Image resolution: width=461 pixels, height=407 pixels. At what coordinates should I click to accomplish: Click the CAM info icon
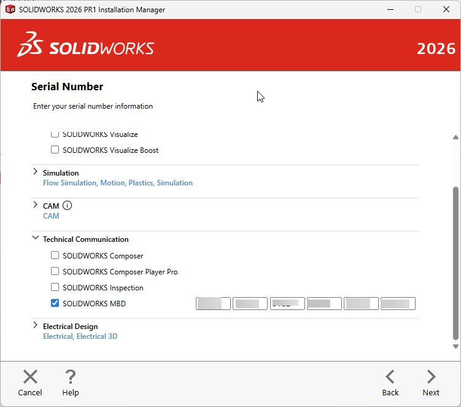coord(67,205)
